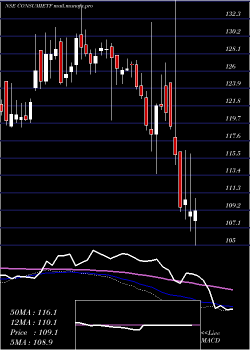Click the 126 price axis label

230,66
